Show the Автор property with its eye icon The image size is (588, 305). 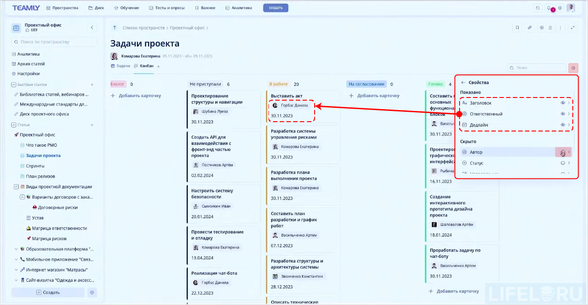pos(563,152)
